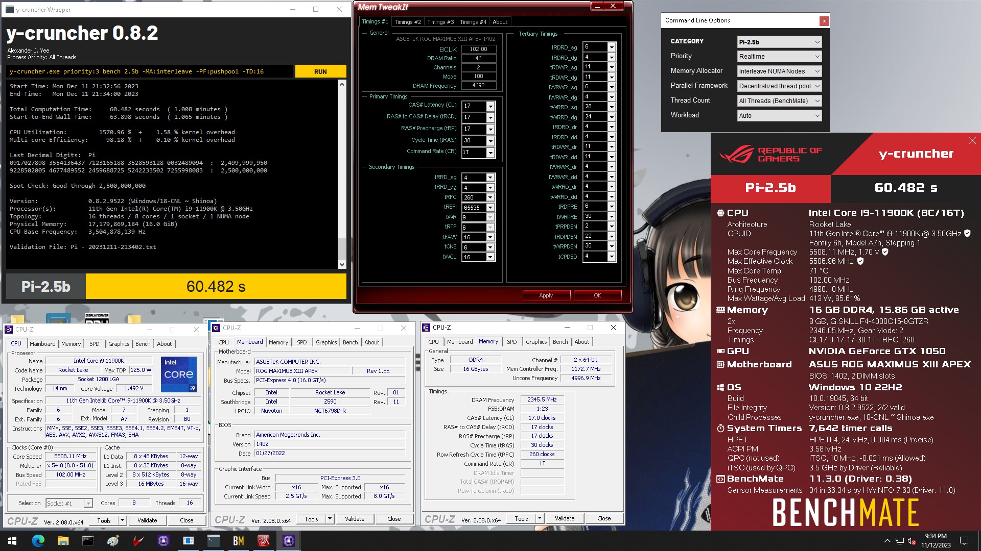The width and height of the screenshot is (981, 551).
Task: Open the Display Driver desktop icon
Action: click(x=97, y=318)
